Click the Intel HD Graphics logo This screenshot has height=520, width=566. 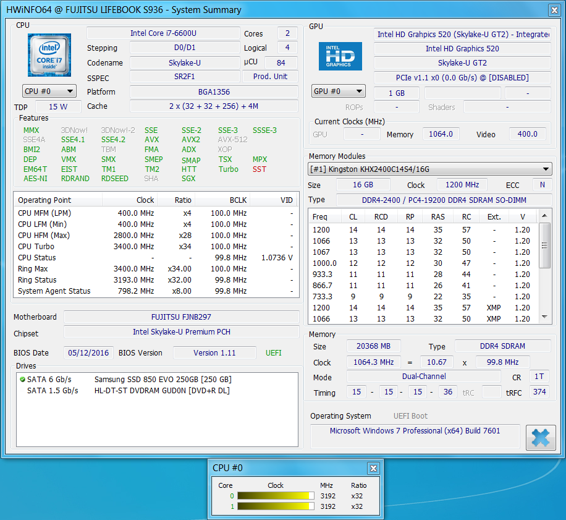point(340,56)
